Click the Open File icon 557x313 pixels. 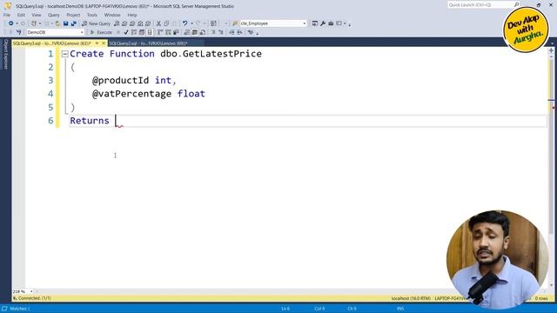pos(57,23)
